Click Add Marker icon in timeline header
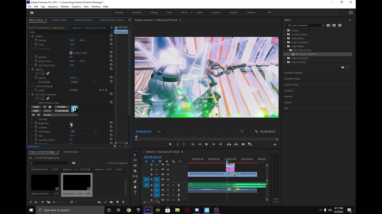Image resolution: width=382 pixels, height=214 pixels. (167, 161)
